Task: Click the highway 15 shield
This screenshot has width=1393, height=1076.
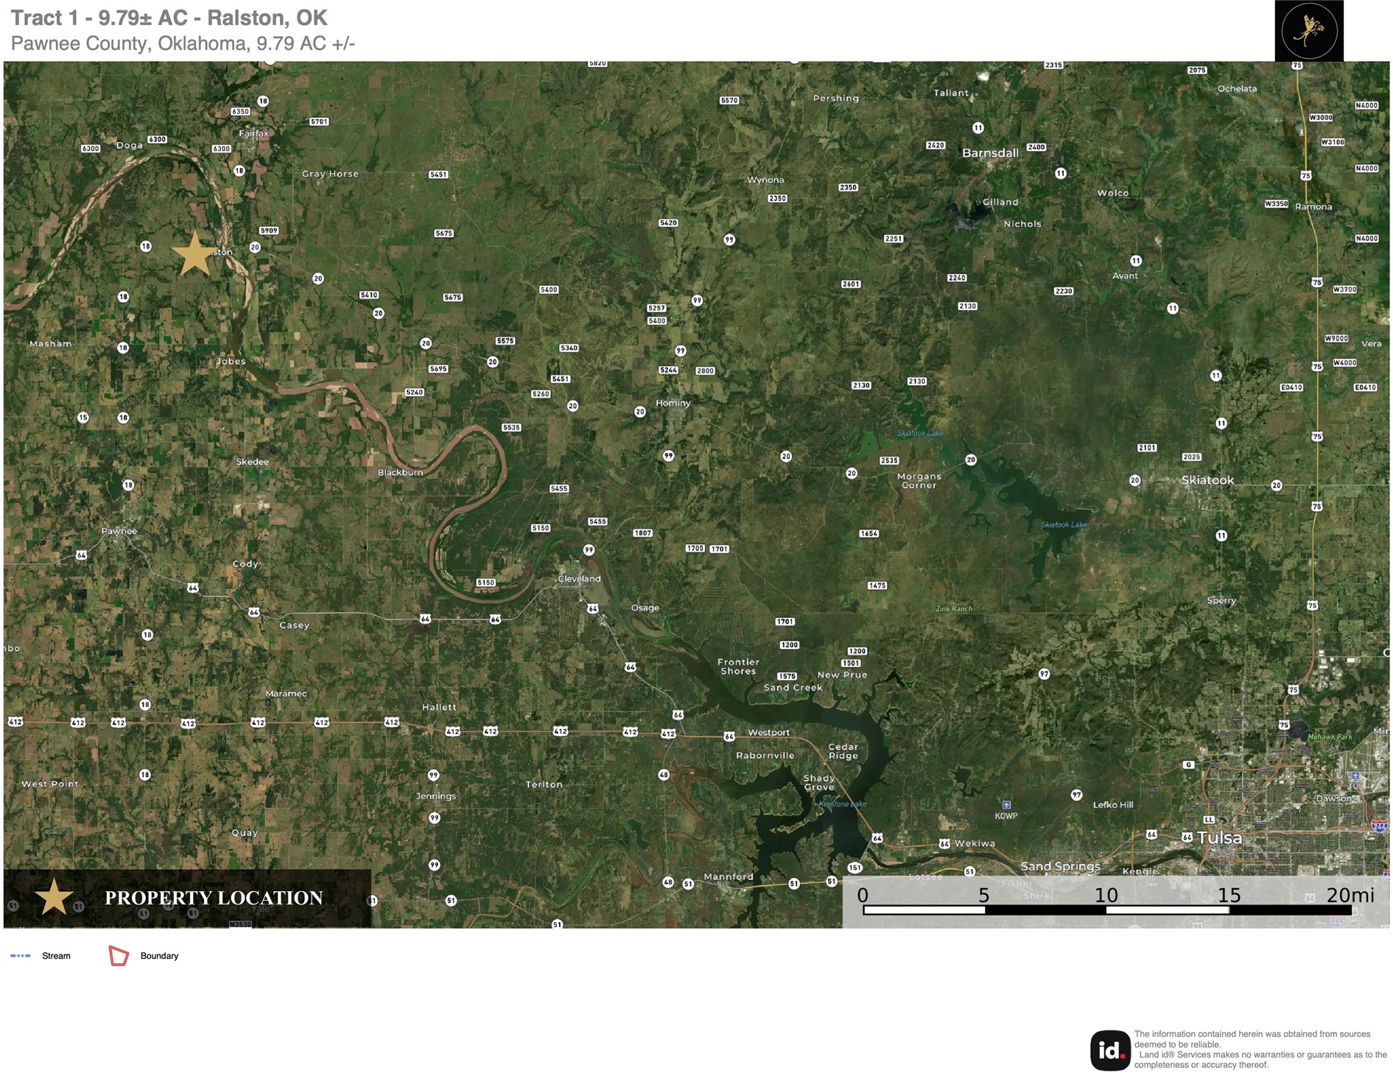Action: click(x=83, y=418)
